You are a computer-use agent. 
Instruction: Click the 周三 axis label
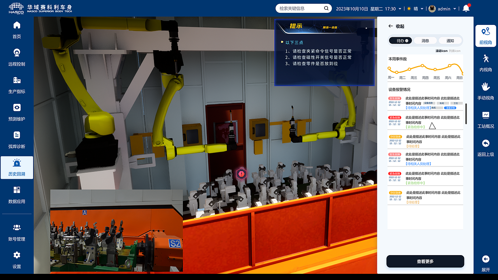pyautogui.click(x=414, y=78)
